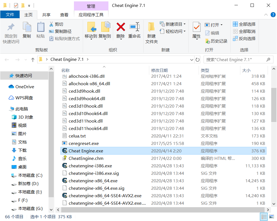
Task: Open the File (文件) tab
Action: tap(10, 14)
